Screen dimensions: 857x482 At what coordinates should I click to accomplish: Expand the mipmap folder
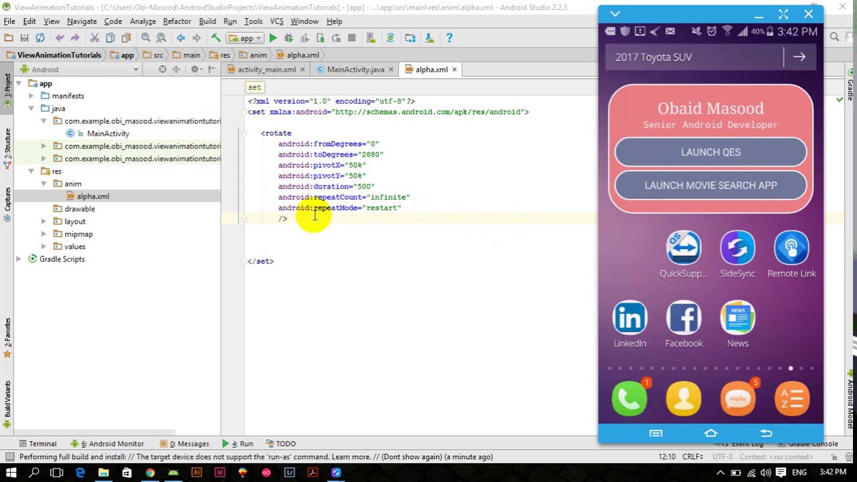[x=44, y=234]
